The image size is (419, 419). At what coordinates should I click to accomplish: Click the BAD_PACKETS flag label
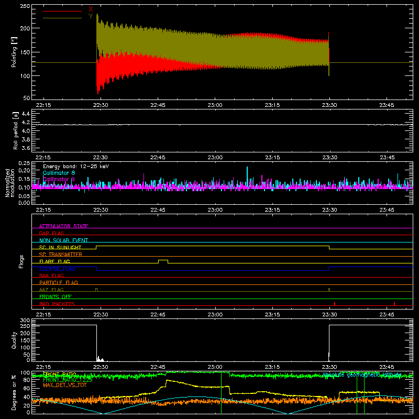click(x=57, y=304)
